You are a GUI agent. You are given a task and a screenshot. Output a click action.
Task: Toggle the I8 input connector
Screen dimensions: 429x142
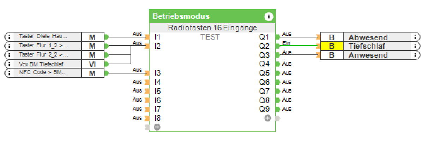[147, 118]
